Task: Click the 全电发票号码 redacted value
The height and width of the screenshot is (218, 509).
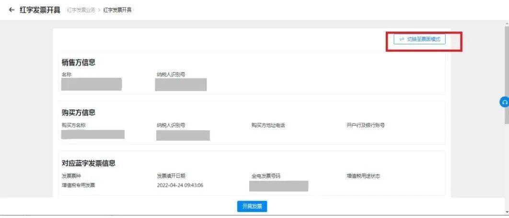Action: tap(278, 186)
